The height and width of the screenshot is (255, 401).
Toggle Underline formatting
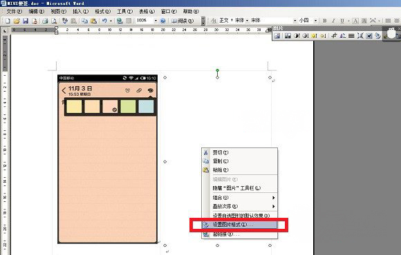tap(342, 21)
